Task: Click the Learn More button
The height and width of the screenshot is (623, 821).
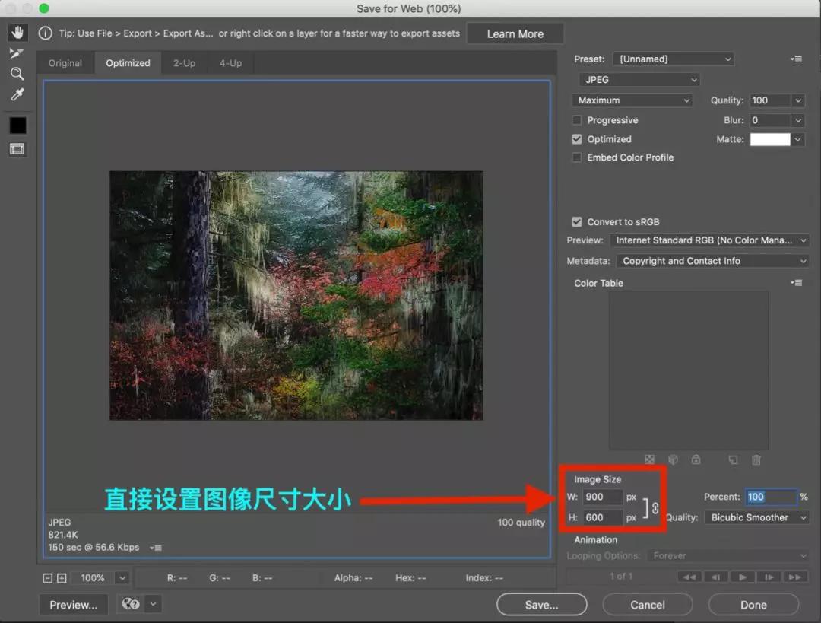Action: click(x=515, y=33)
